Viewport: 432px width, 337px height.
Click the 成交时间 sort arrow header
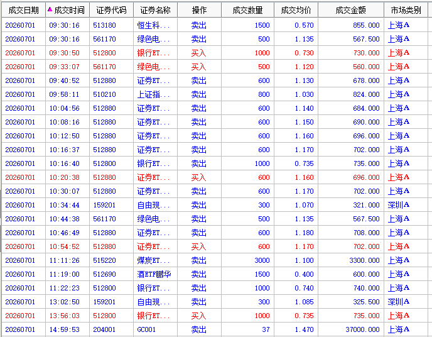pyautogui.click(x=67, y=10)
